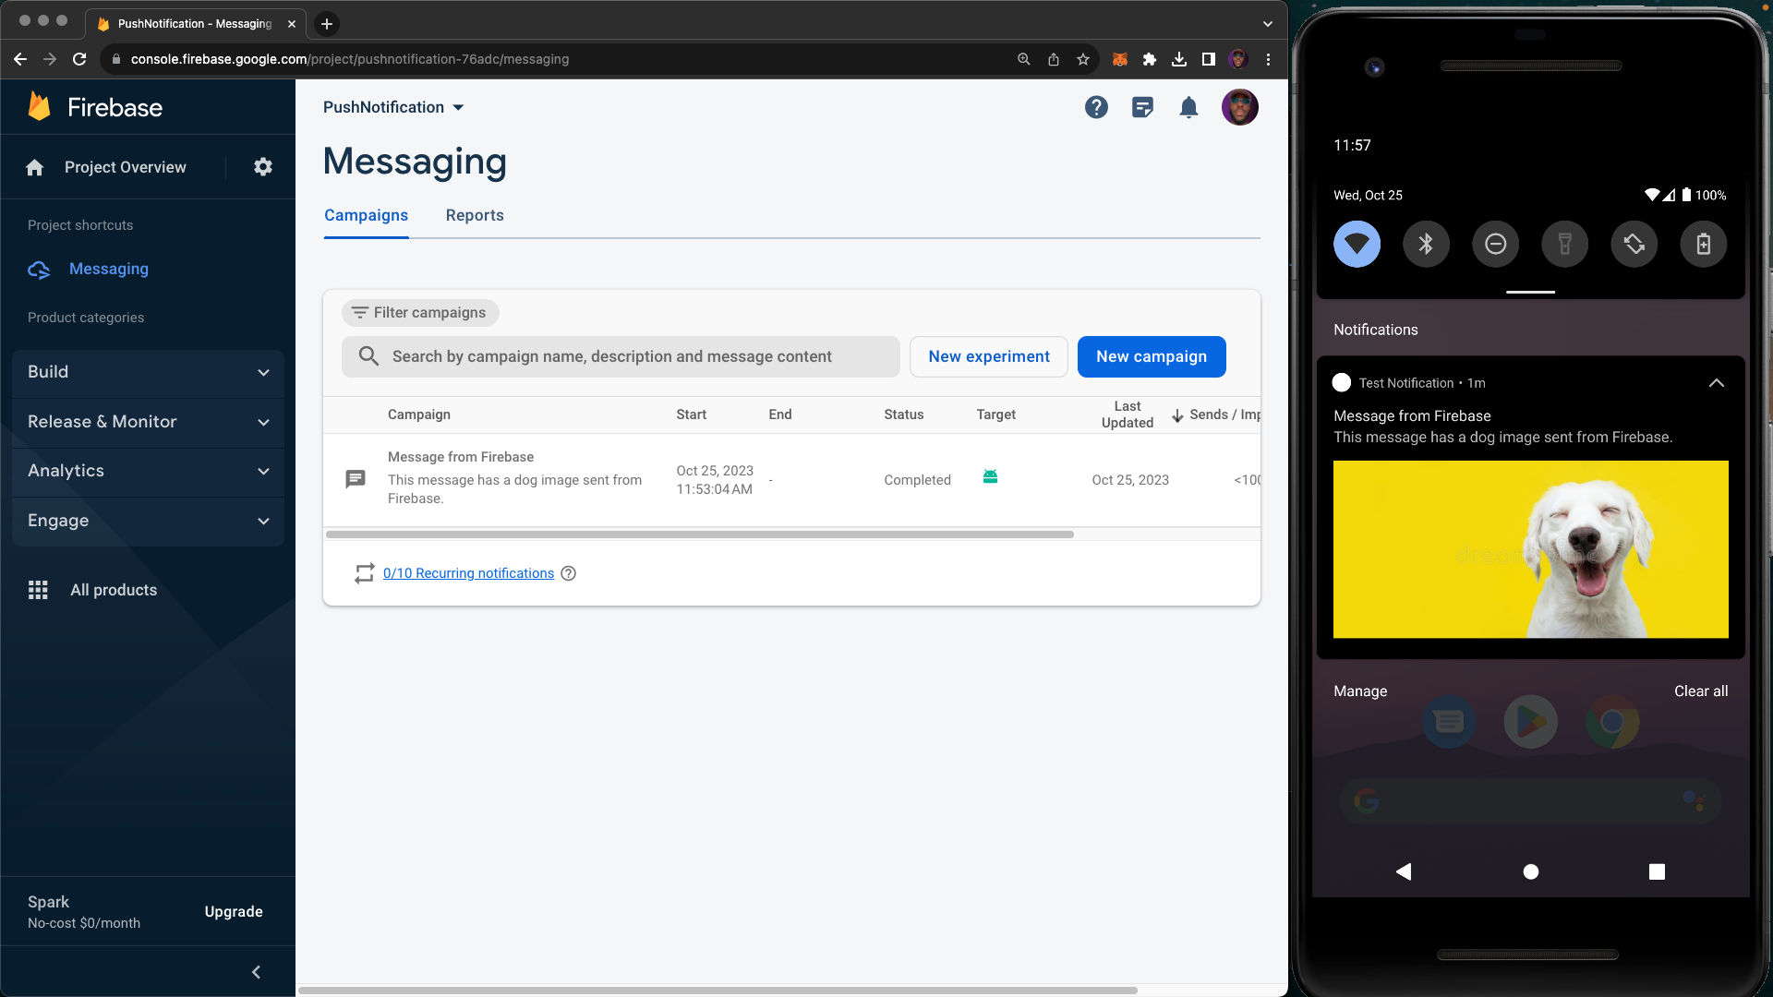Click the recurring notifications help icon

569,573
